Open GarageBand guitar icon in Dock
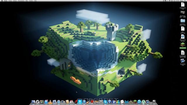The height and width of the screenshot is (105, 187). 88,102
